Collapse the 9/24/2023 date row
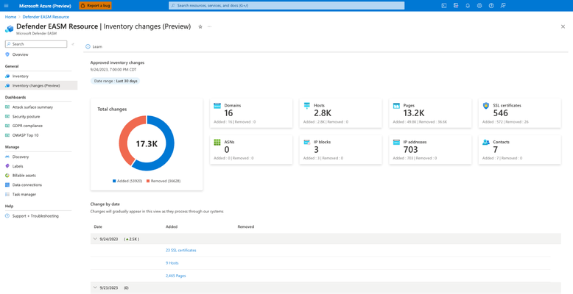This screenshot has width=573, height=294. (x=96, y=239)
